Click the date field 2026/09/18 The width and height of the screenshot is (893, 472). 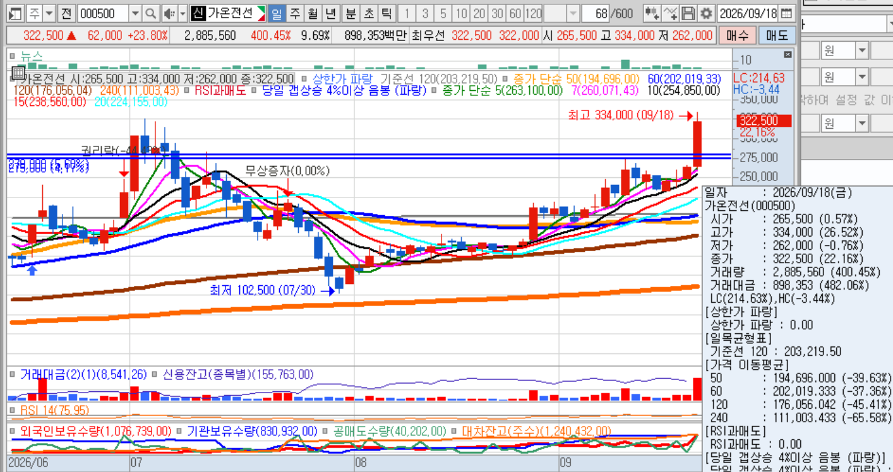tap(748, 13)
